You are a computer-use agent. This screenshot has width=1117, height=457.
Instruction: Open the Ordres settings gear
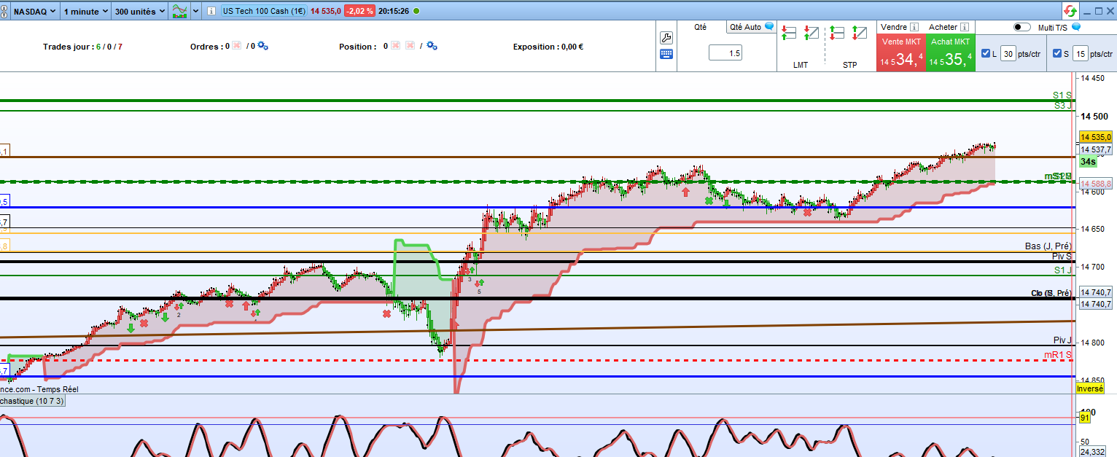tap(262, 47)
